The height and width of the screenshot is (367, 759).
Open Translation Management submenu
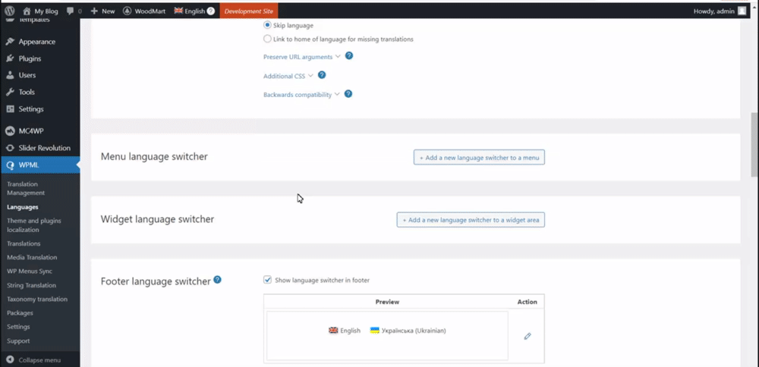pos(26,188)
